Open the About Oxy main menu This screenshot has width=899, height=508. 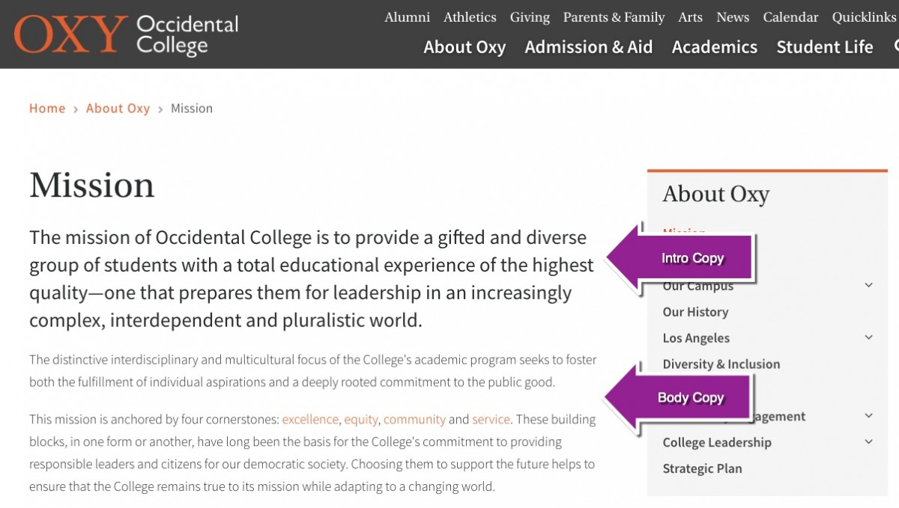click(464, 47)
